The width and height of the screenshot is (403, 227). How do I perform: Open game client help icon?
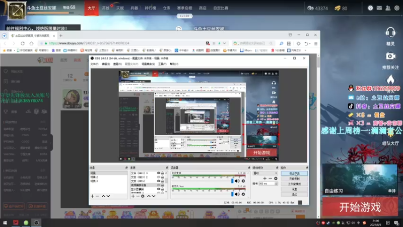pyautogui.click(x=370, y=8)
